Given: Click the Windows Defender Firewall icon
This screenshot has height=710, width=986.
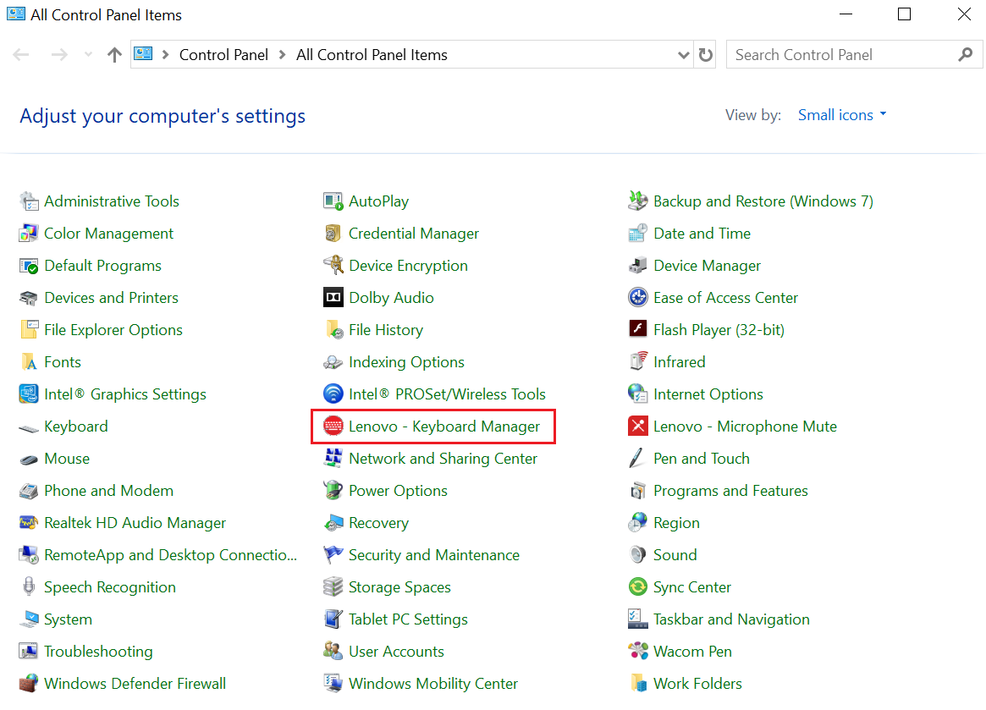Looking at the screenshot, I should click(x=29, y=684).
